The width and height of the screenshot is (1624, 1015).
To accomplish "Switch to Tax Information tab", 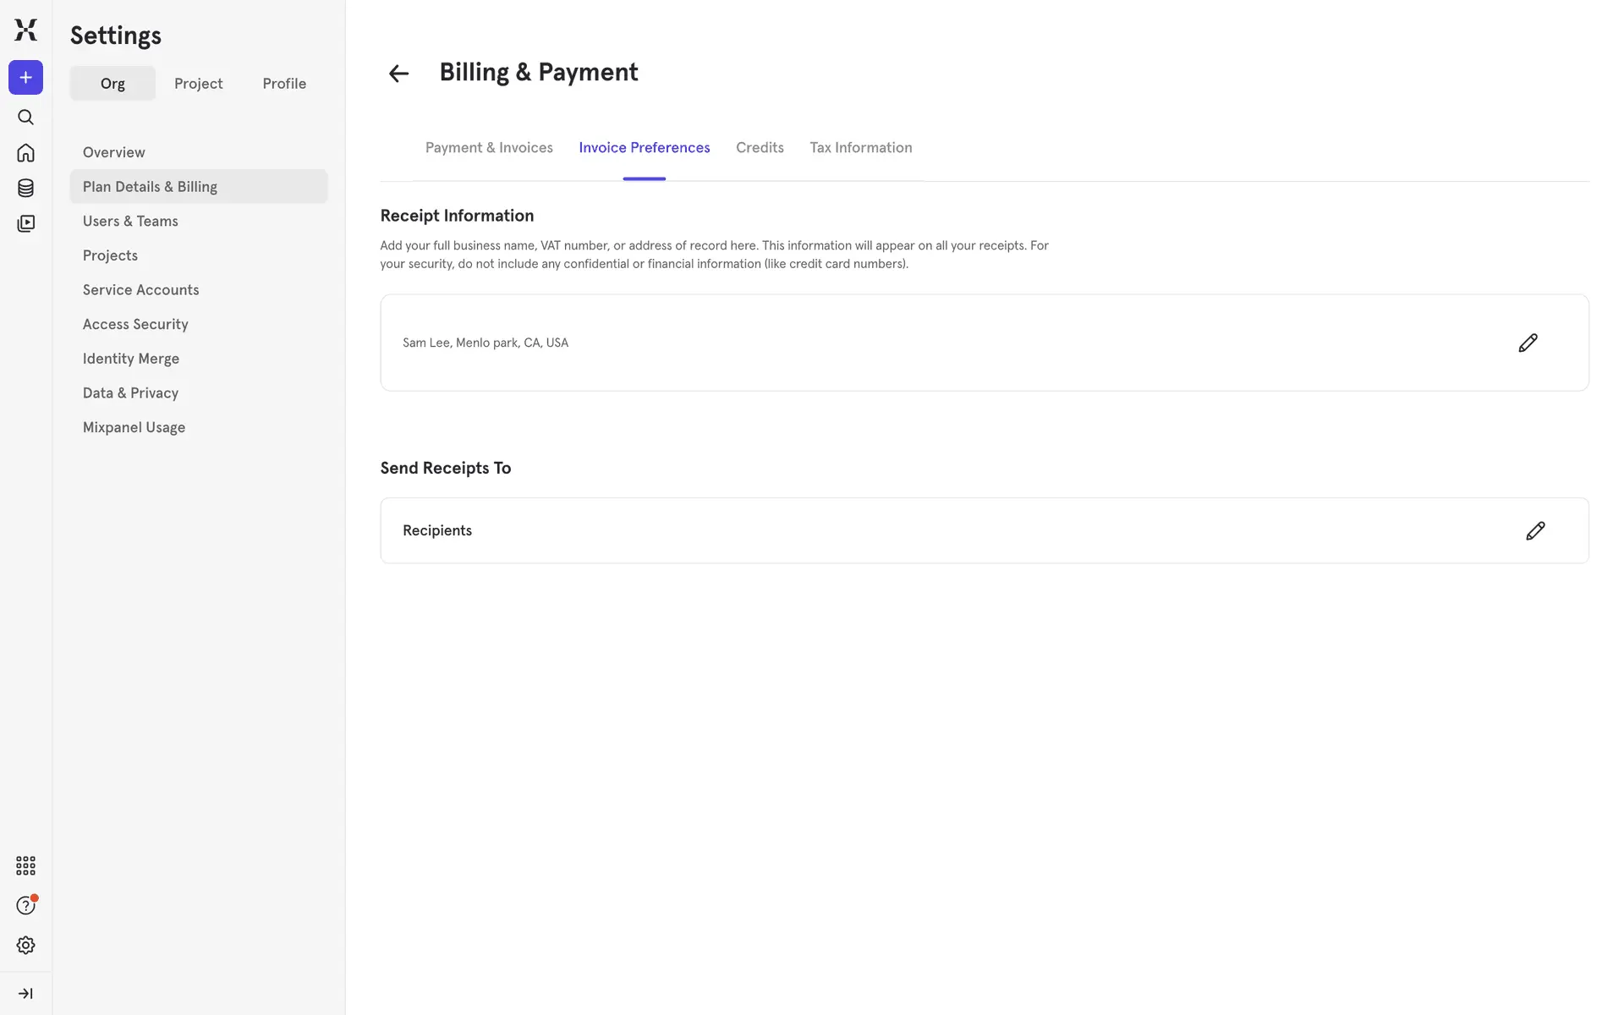I will pyautogui.click(x=860, y=148).
